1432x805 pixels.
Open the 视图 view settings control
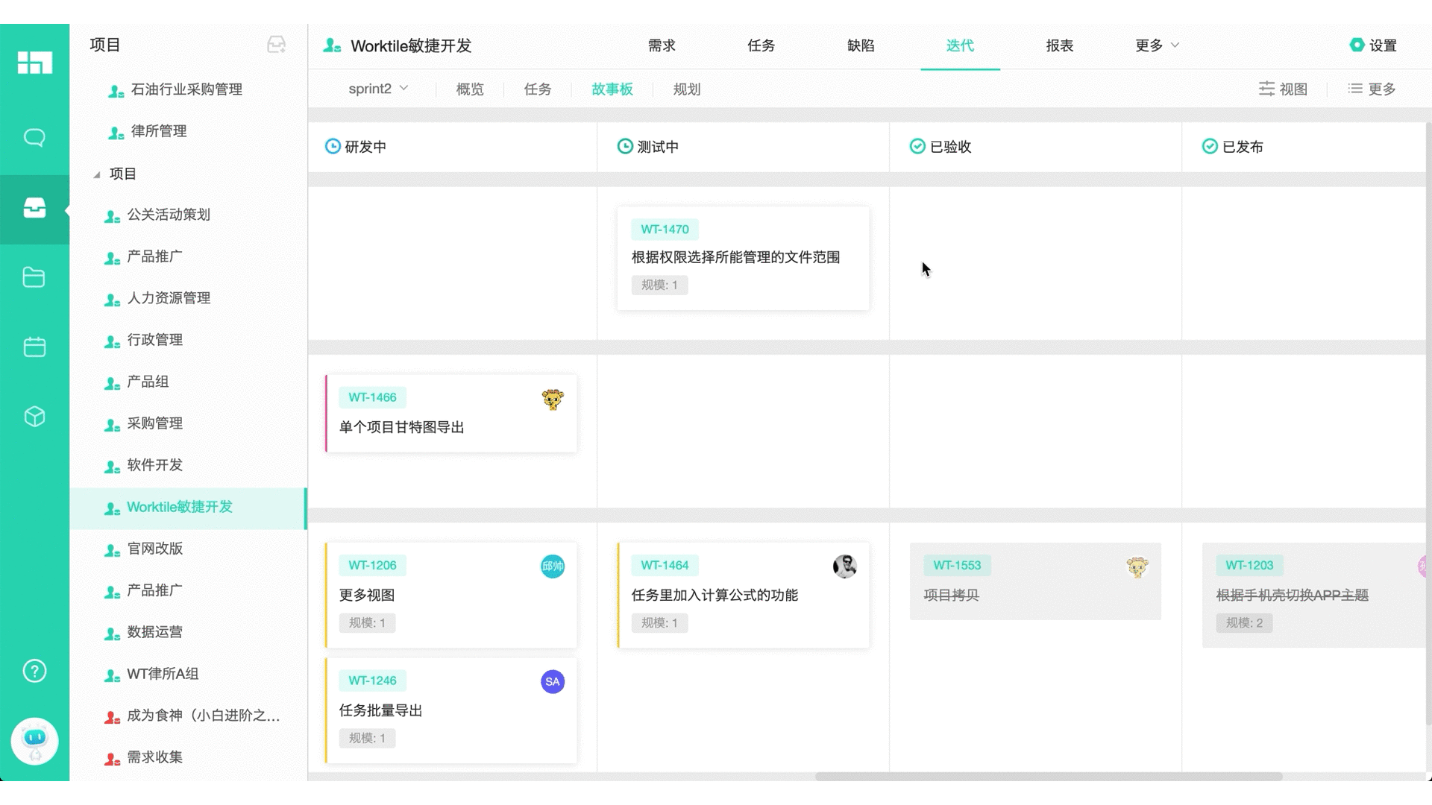(1283, 89)
